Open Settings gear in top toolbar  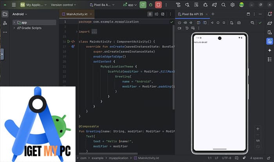232,5
